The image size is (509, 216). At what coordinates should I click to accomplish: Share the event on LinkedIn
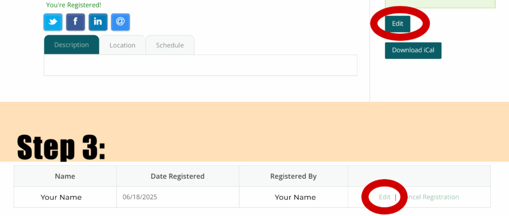click(x=98, y=22)
